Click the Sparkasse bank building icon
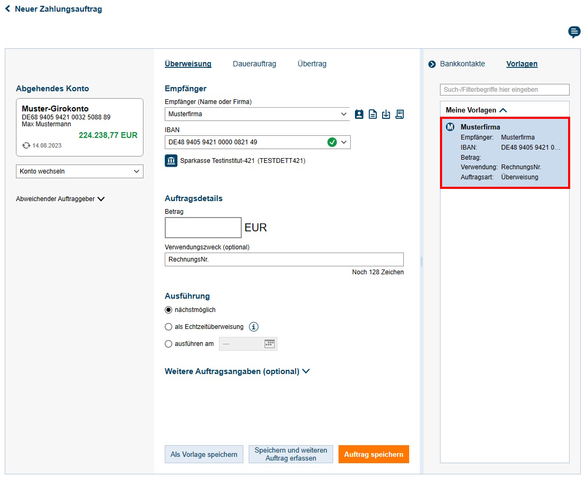This screenshot has width=584, height=477. coord(171,161)
